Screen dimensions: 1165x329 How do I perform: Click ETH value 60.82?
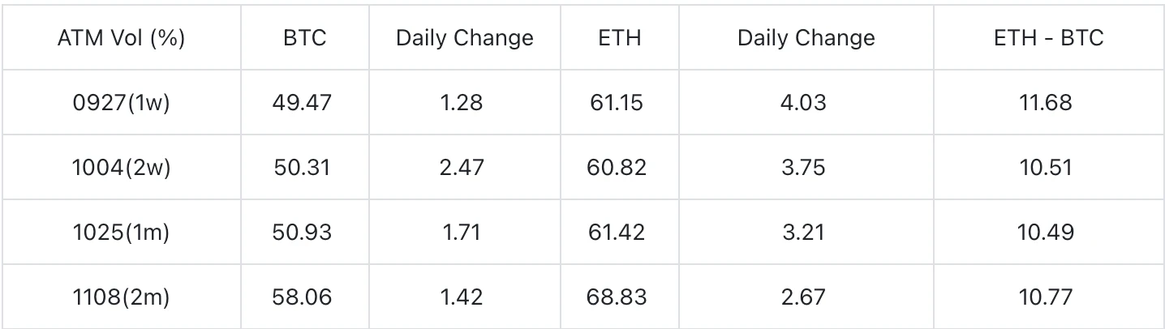coord(617,168)
